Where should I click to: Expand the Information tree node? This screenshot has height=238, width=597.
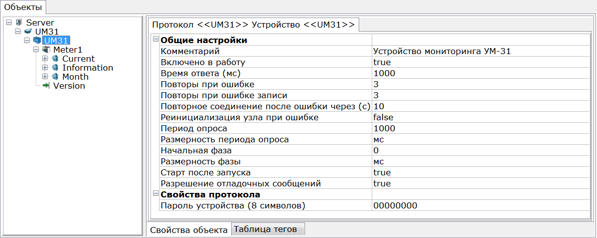[45, 68]
